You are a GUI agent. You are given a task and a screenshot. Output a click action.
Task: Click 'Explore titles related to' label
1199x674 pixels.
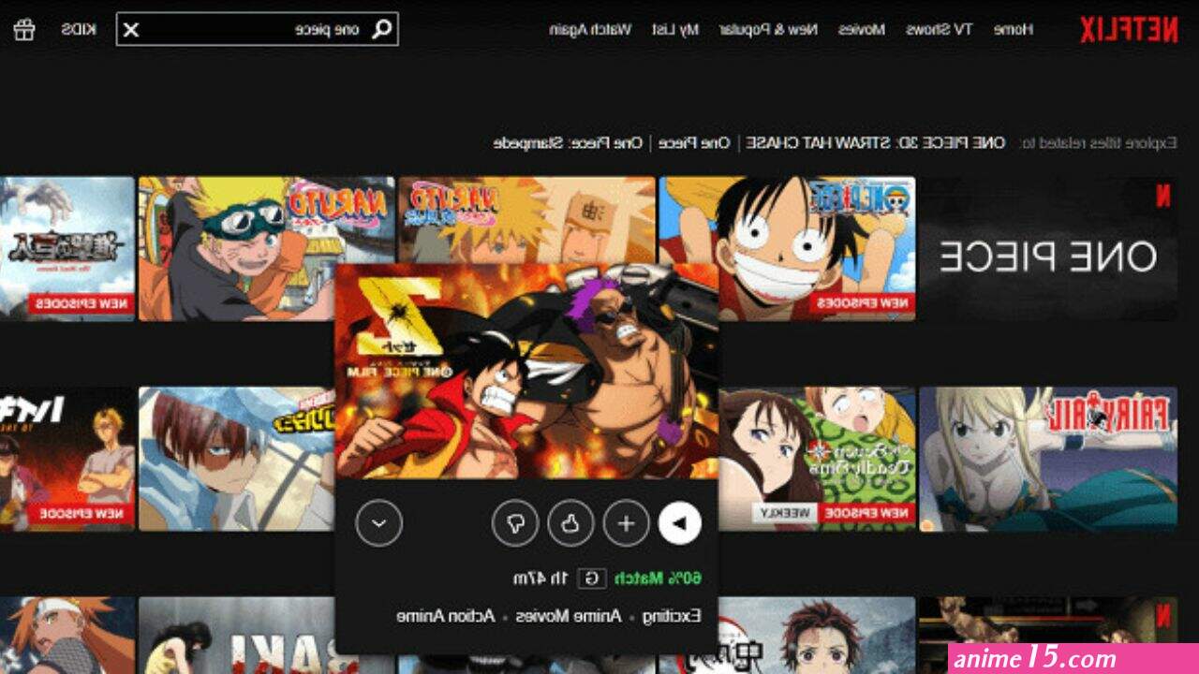pyautogui.click(x=1096, y=143)
